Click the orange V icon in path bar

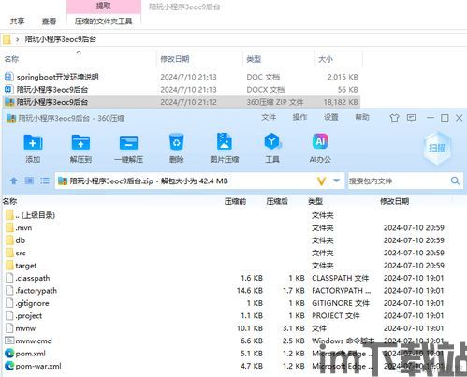[x=321, y=181]
